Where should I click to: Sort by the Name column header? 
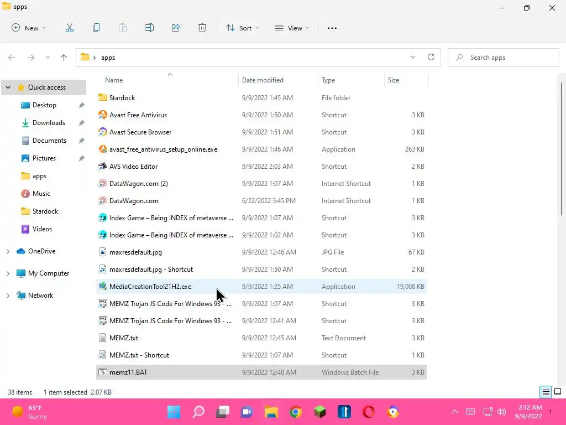pos(168,80)
